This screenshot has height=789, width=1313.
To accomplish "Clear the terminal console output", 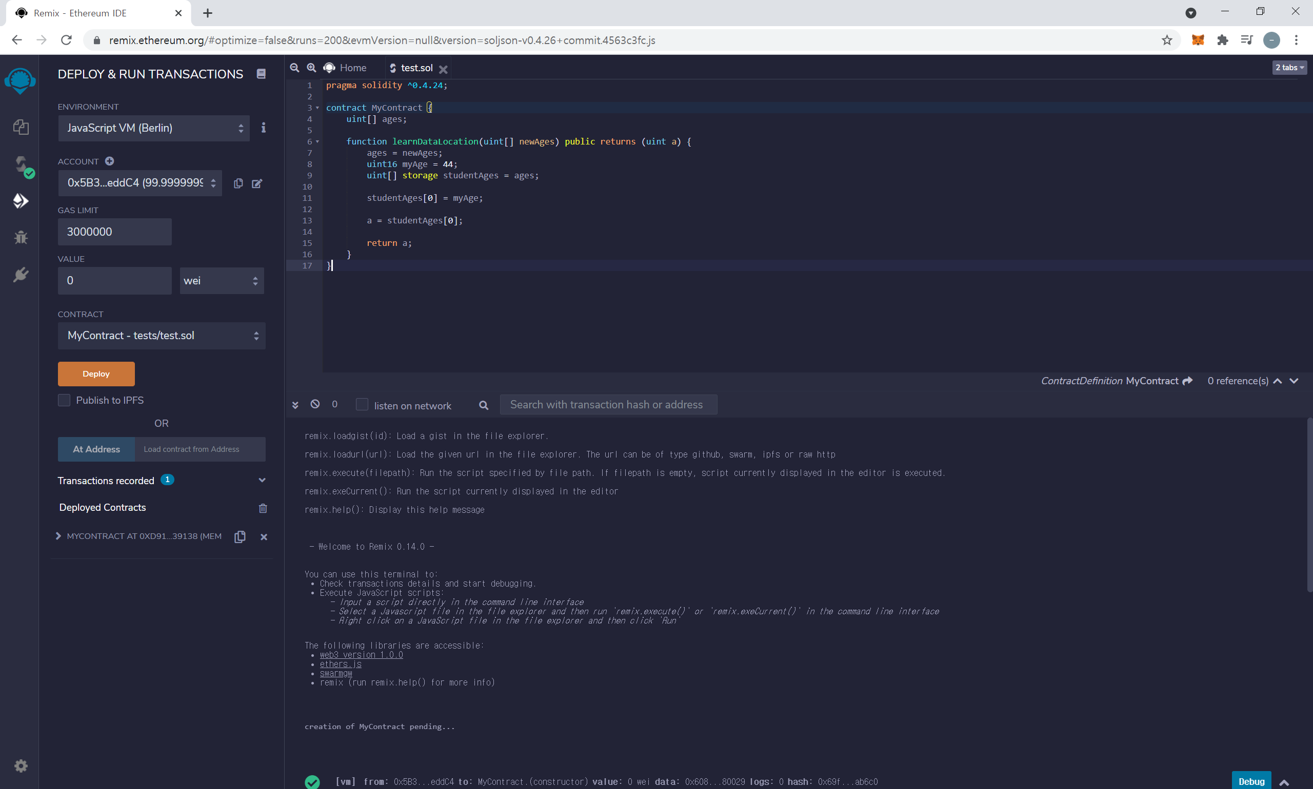I will point(315,404).
